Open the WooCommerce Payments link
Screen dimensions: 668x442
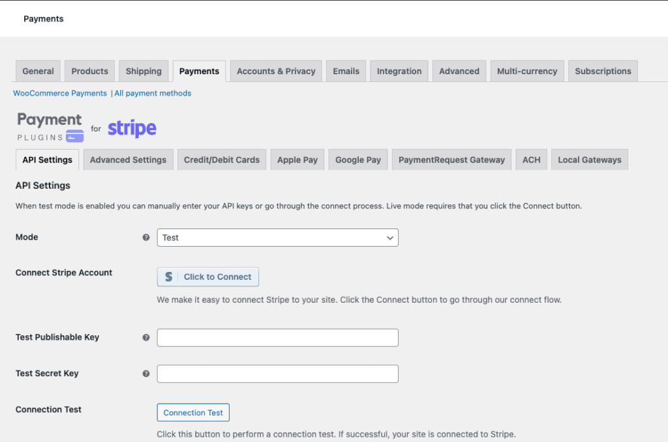point(60,93)
